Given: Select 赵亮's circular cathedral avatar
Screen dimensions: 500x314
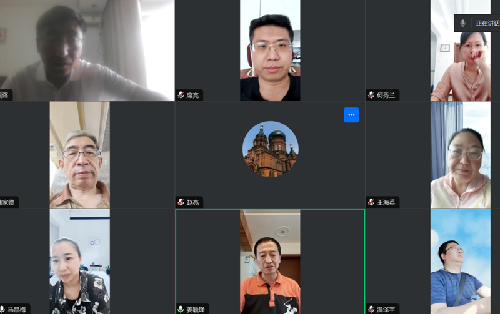Looking at the screenshot, I should point(270,149).
